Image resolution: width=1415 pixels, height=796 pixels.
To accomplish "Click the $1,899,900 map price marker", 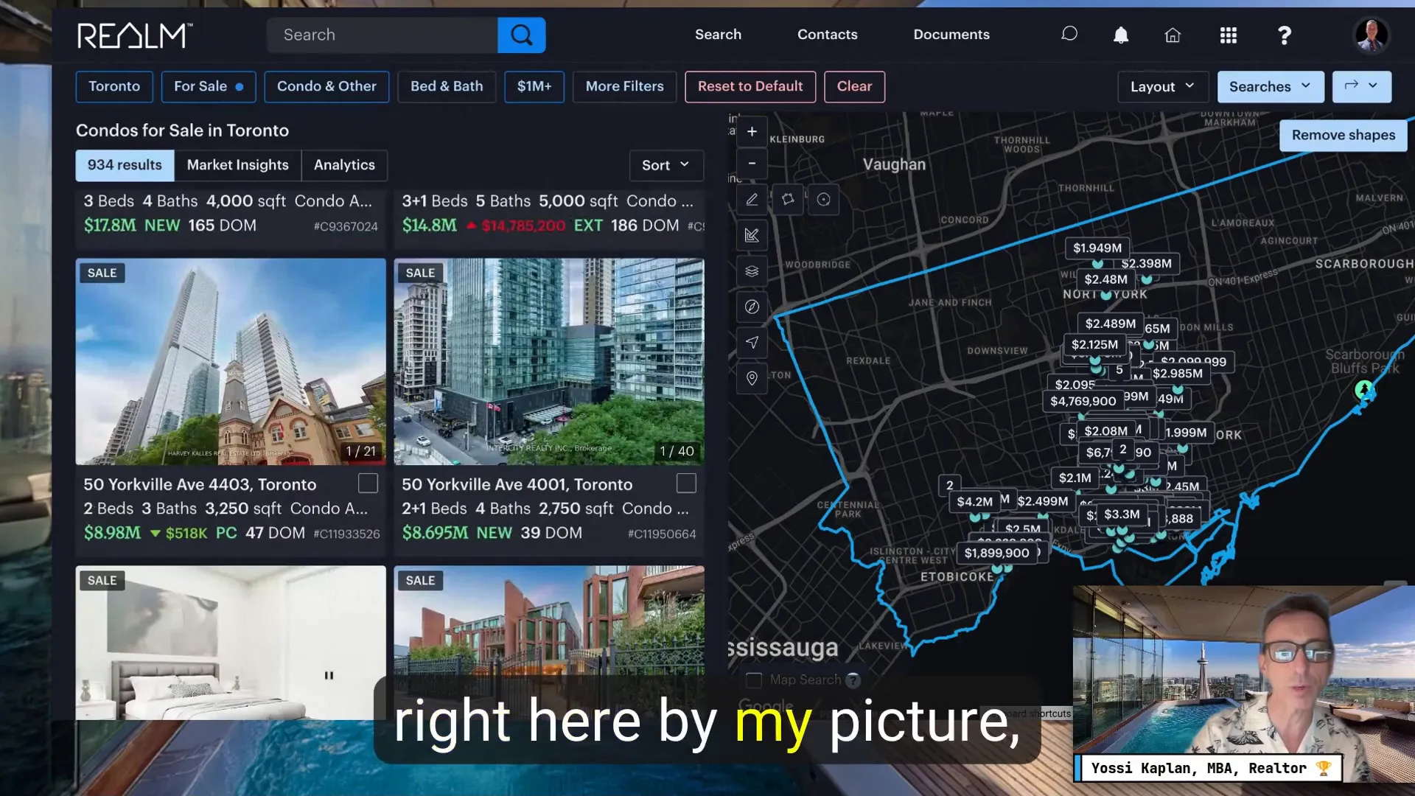I will 996,553.
